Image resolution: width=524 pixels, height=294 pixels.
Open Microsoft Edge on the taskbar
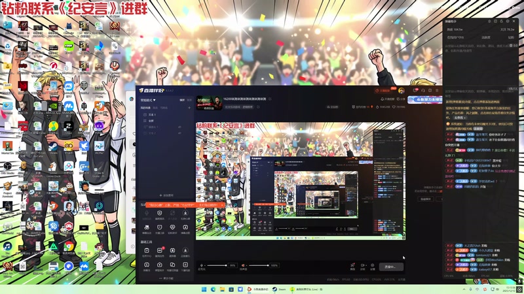click(214, 289)
